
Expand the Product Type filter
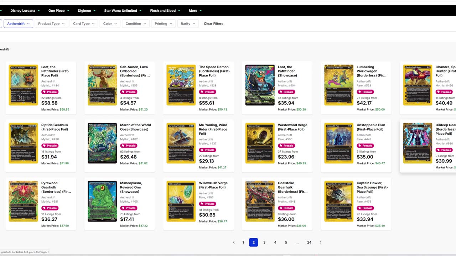[51, 23]
